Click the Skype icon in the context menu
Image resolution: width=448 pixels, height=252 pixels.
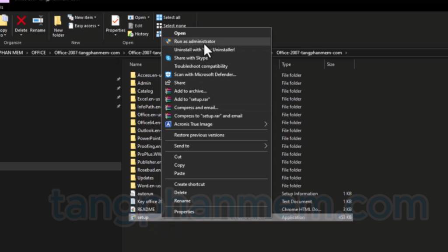point(168,58)
